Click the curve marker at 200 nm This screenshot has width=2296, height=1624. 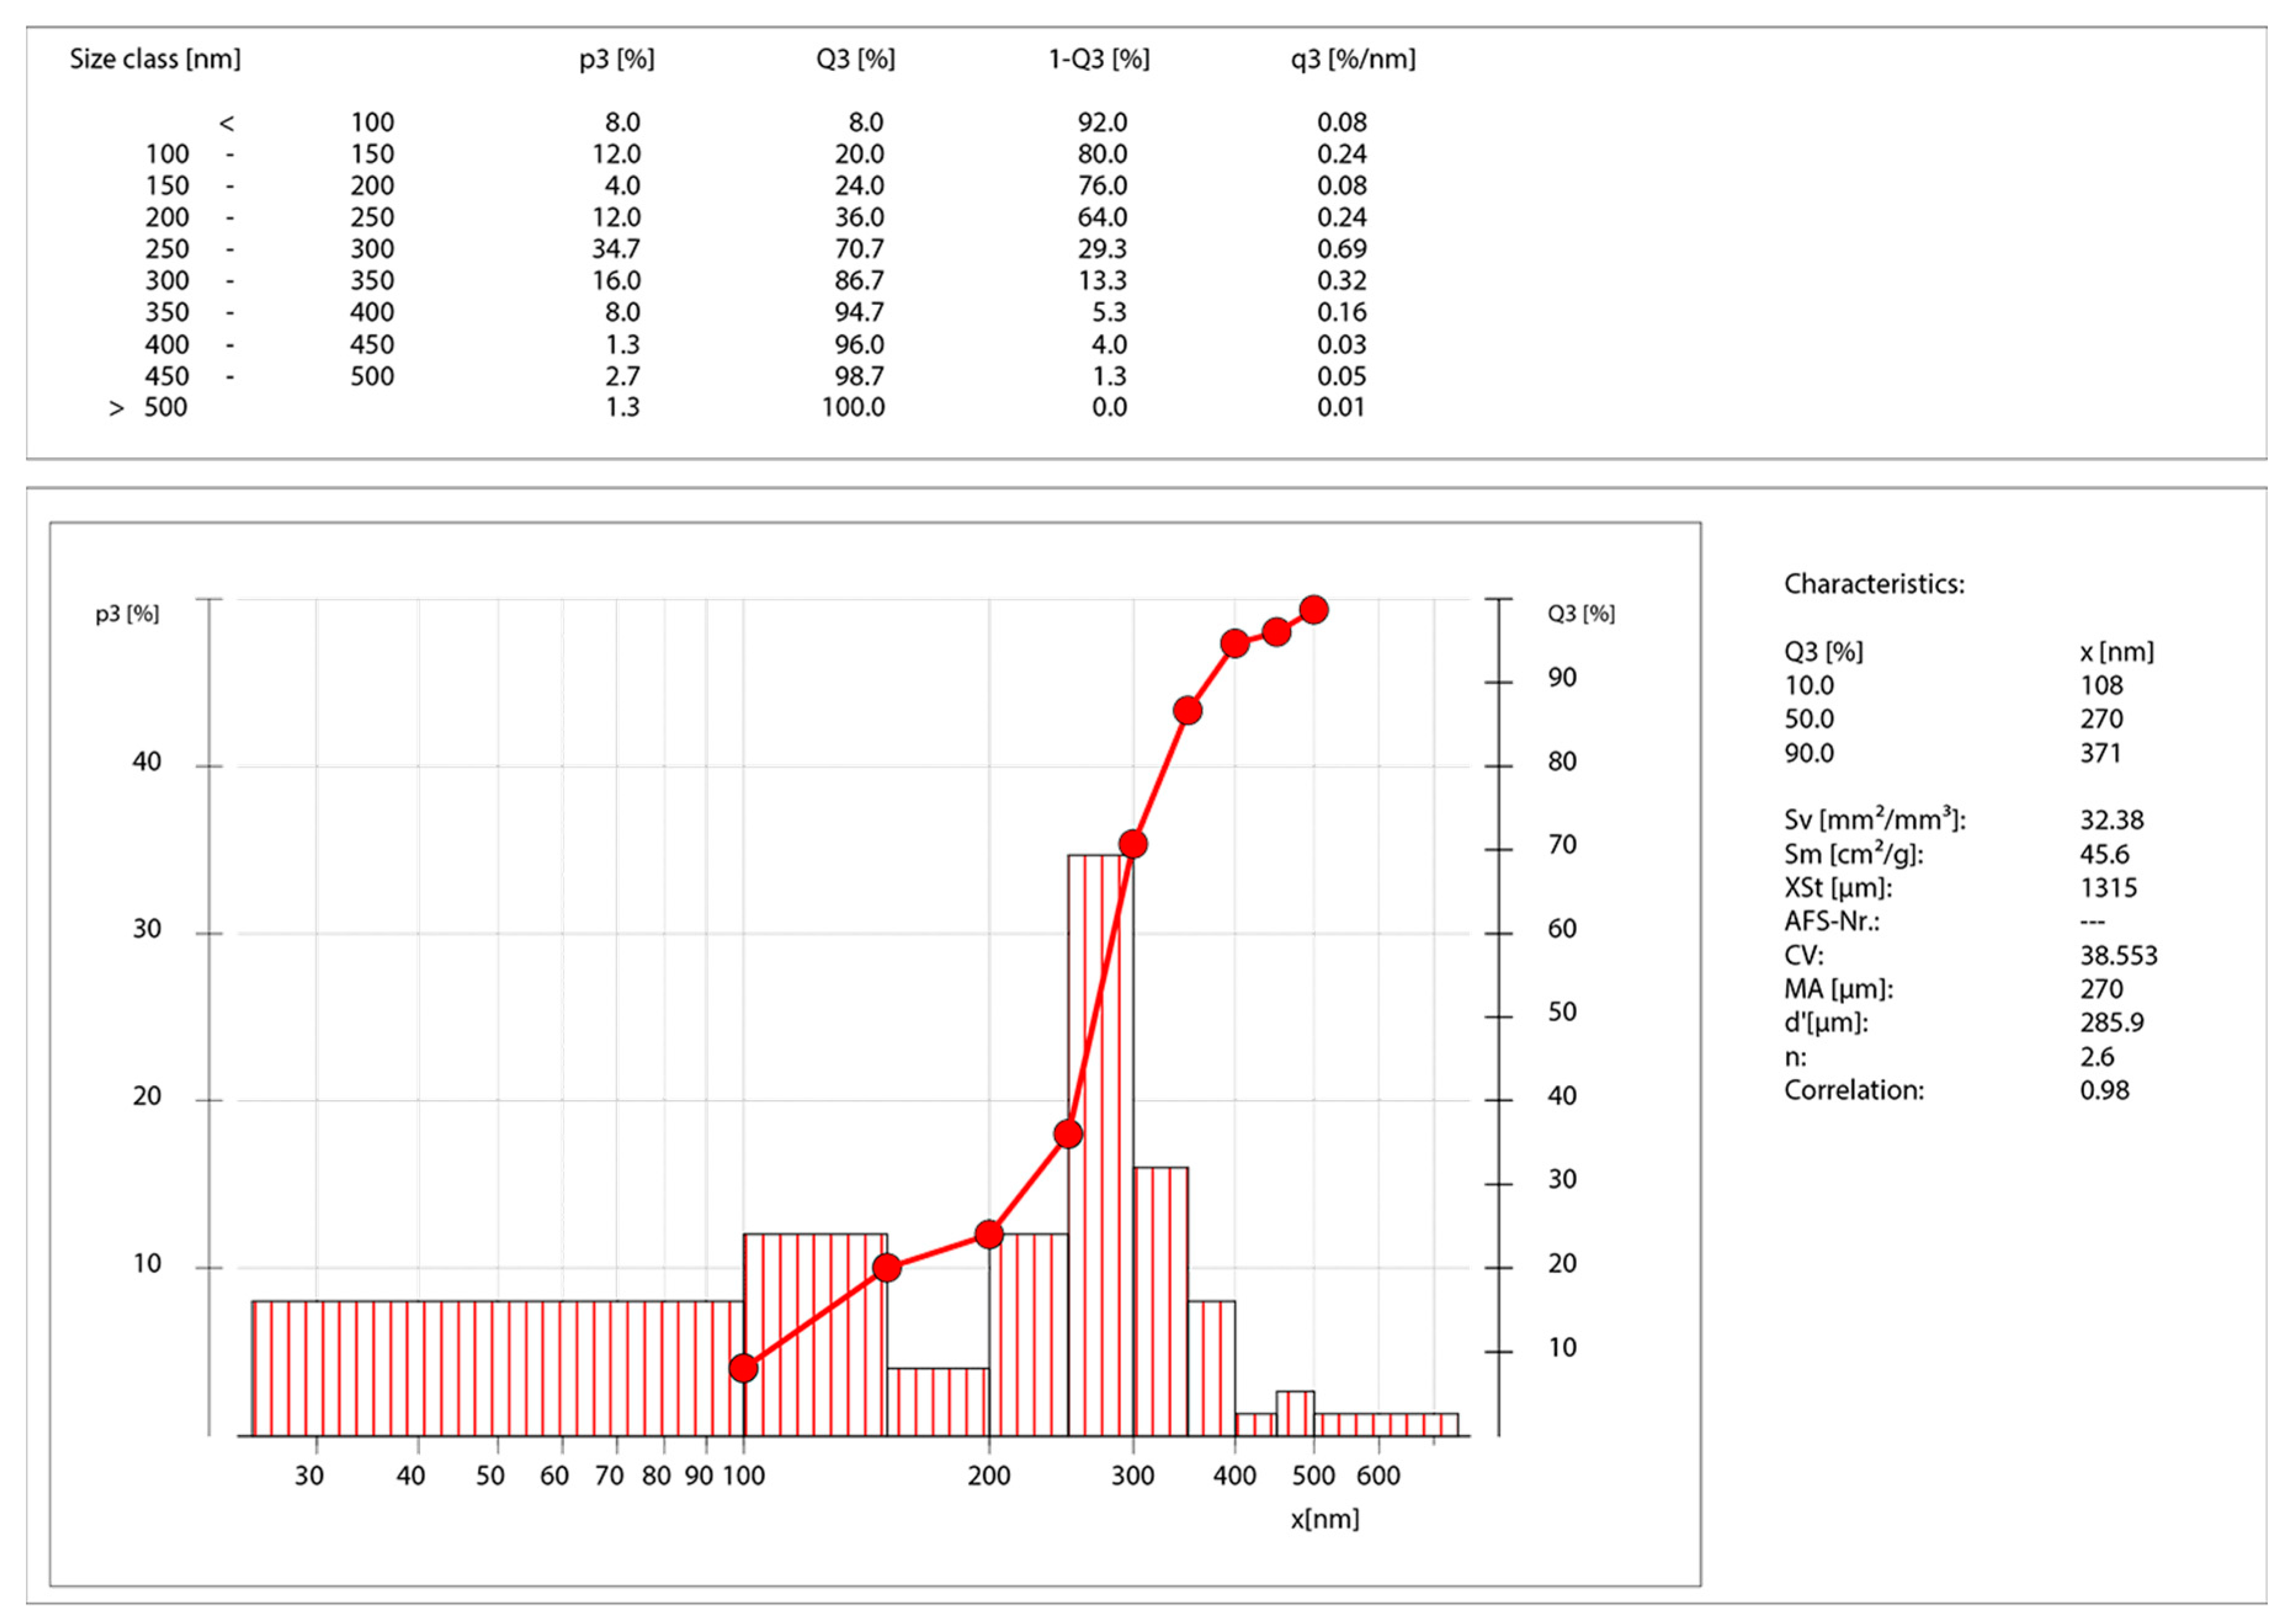tap(989, 1235)
